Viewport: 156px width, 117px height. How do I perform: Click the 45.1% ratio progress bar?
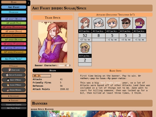(42, 76)
